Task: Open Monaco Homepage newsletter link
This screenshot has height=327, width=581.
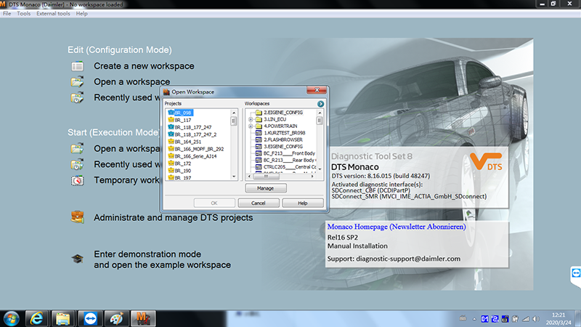Action: [397, 227]
